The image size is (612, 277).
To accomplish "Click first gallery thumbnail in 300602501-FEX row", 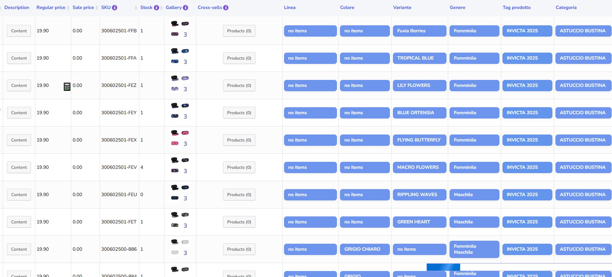I will (175, 133).
